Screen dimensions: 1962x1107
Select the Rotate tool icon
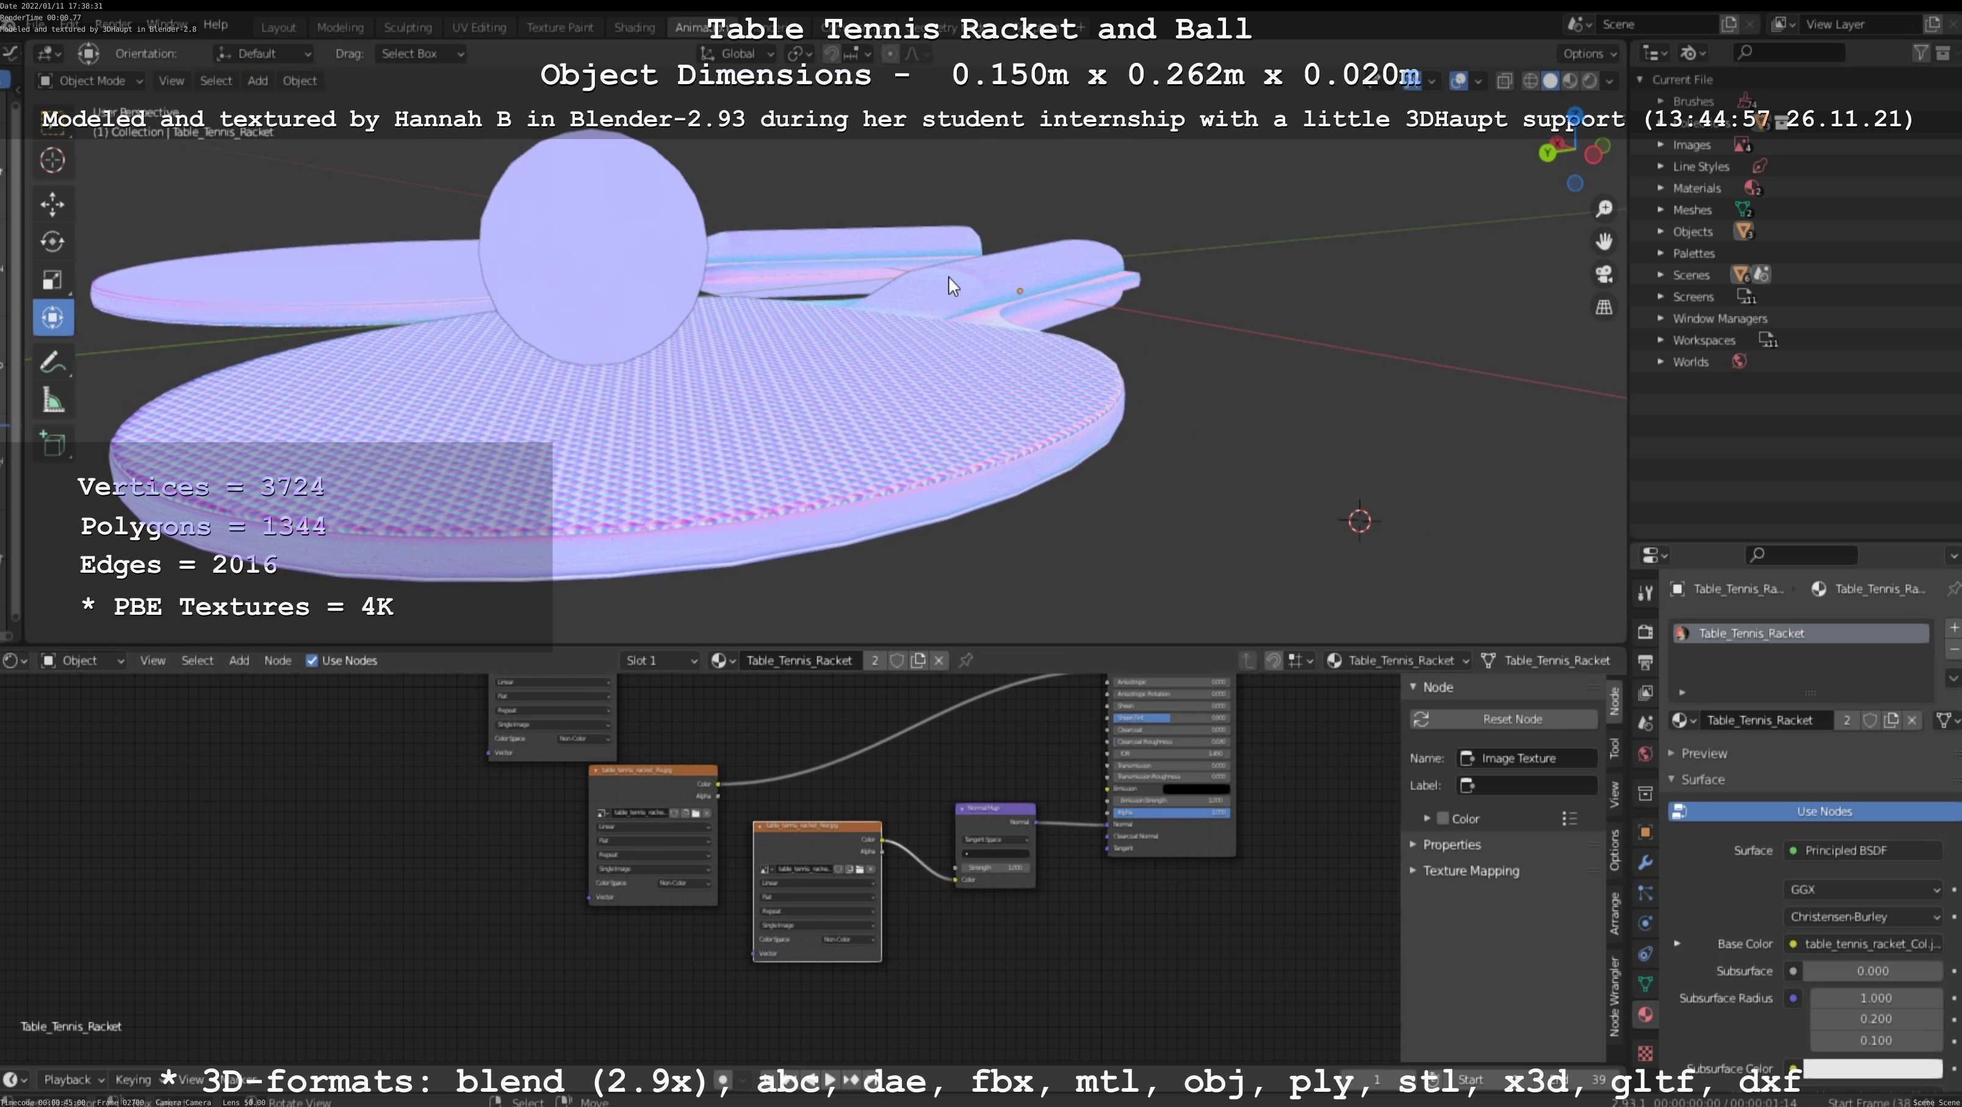pos(52,242)
